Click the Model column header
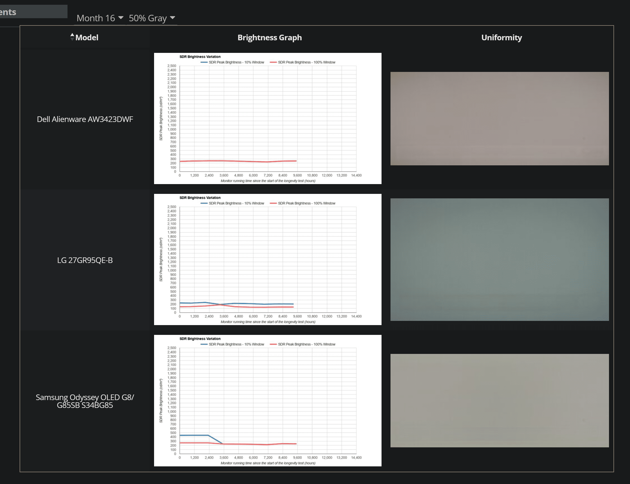 pyautogui.click(x=87, y=37)
